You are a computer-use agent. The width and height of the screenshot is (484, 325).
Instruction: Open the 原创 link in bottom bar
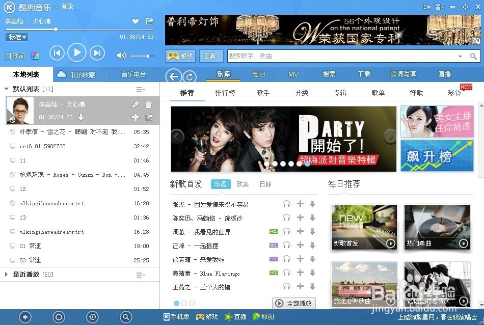pyautogui.click(x=263, y=317)
